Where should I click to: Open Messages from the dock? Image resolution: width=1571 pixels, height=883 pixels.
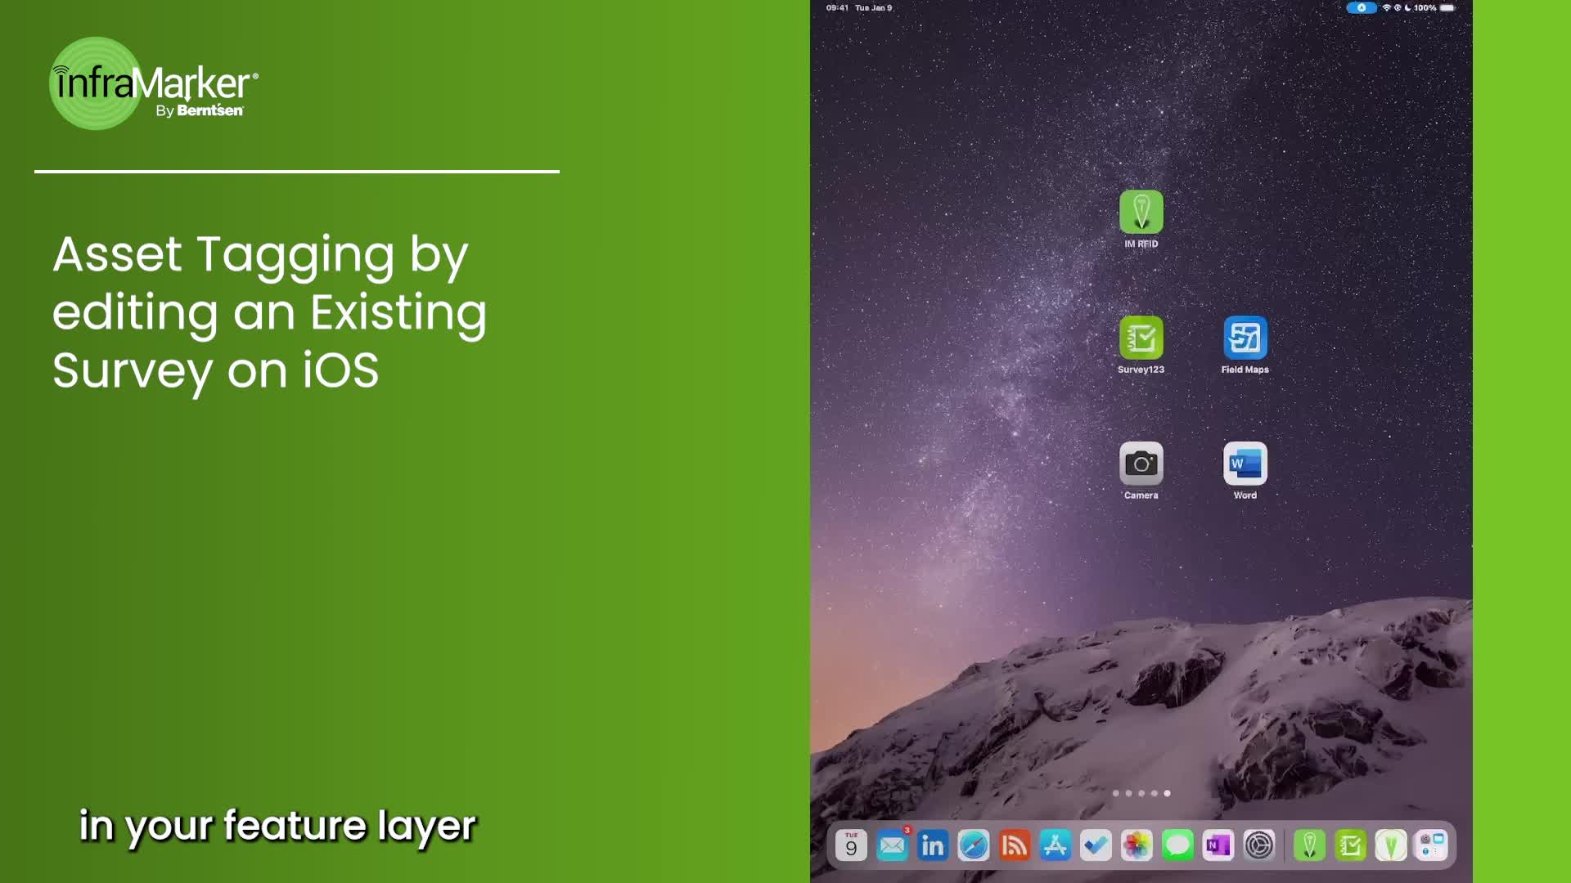click(x=1177, y=845)
